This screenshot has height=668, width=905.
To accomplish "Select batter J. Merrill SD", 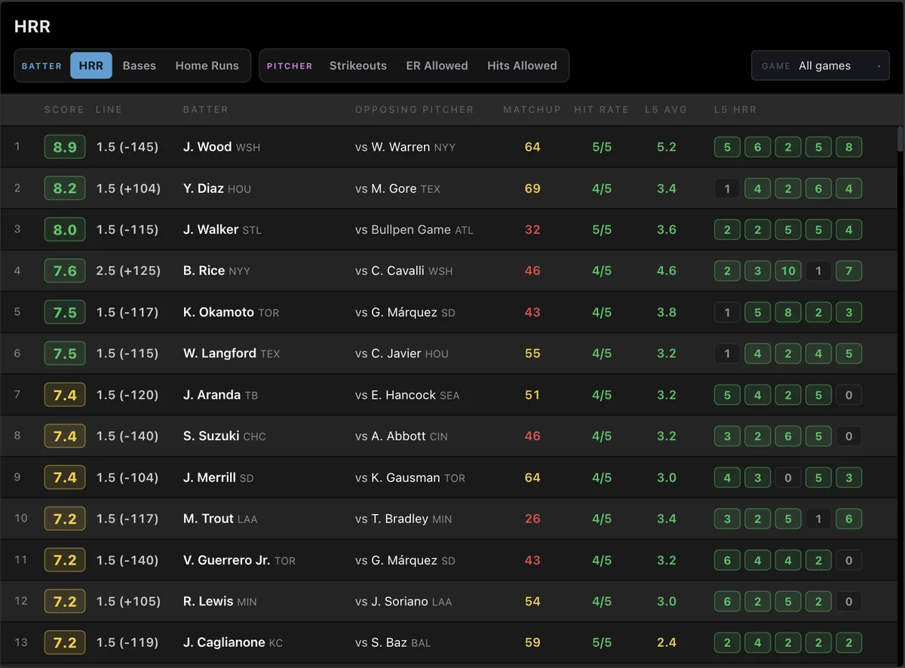I will (219, 477).
